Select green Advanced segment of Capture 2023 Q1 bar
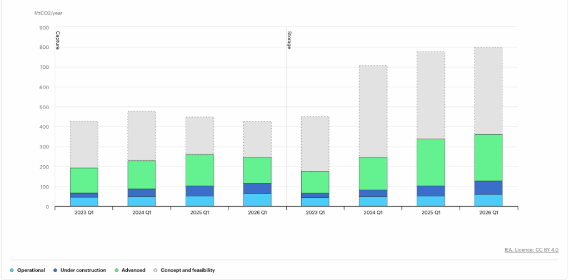569x280 pixels. pos(84,180)
